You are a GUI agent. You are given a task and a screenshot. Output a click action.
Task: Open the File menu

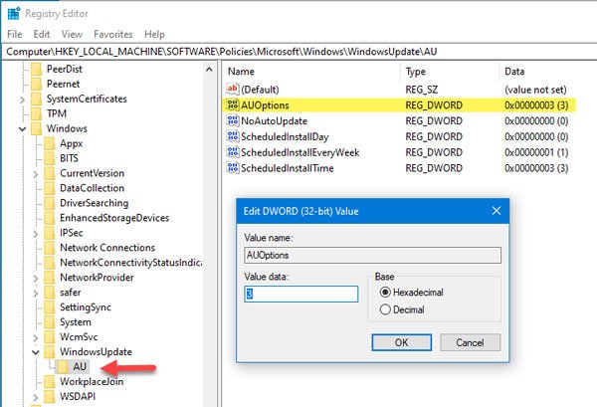tap(15, 34)
